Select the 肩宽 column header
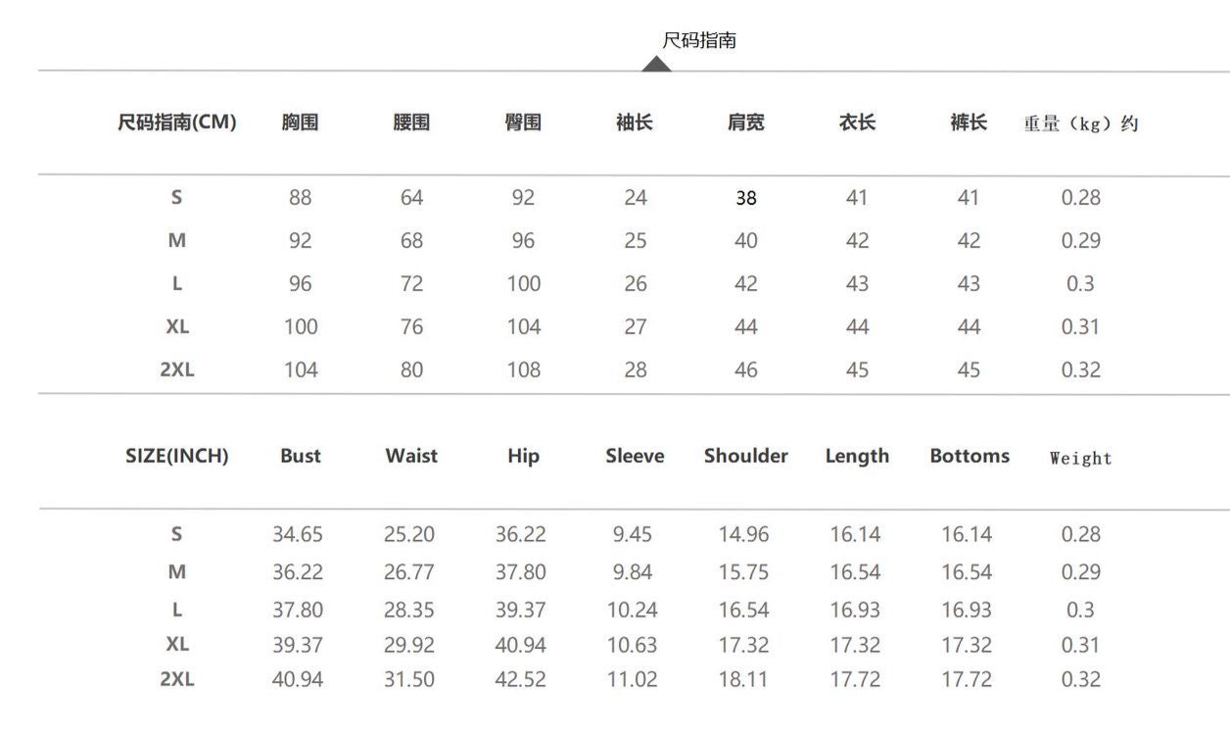The image size is (1231, 736). coord(746,123)
